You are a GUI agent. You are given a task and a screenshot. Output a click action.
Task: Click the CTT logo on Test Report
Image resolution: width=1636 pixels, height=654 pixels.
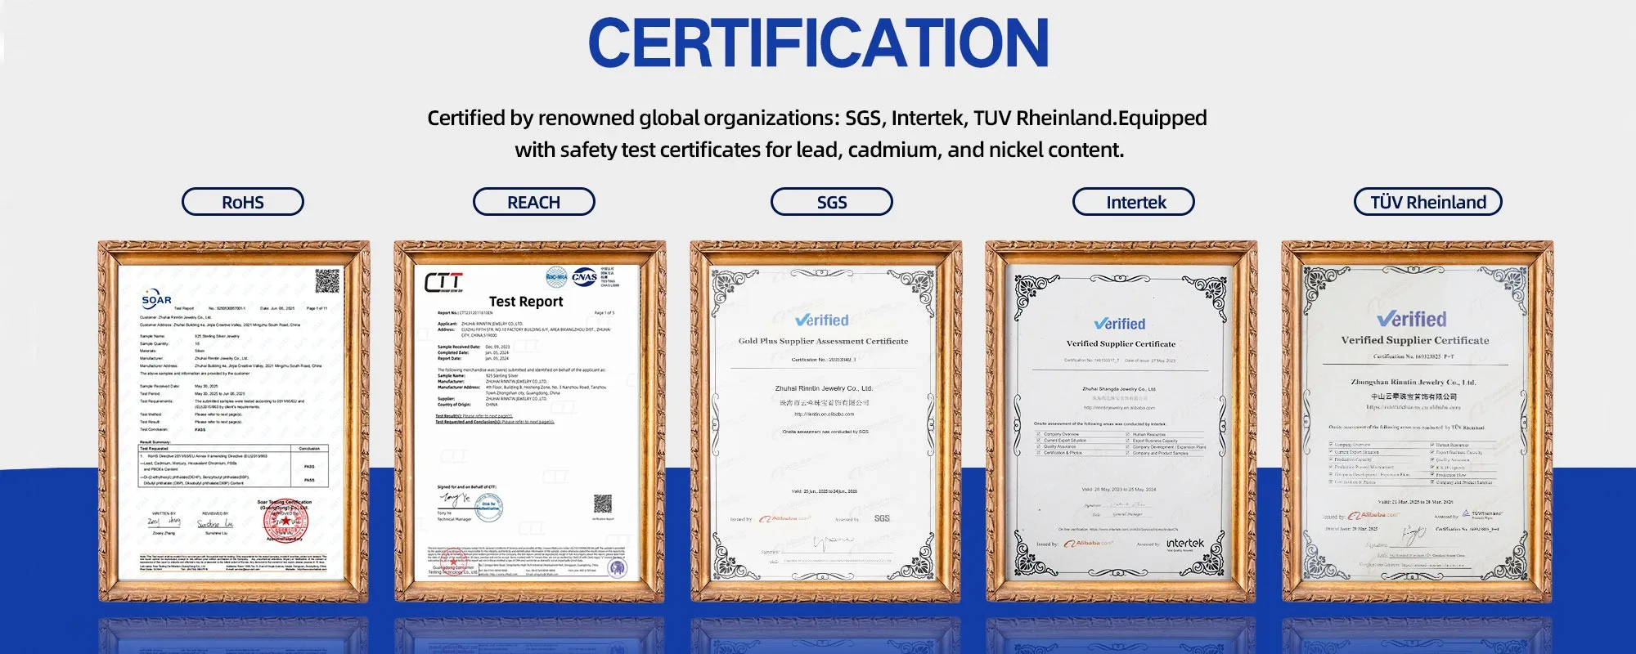(443, 283)
